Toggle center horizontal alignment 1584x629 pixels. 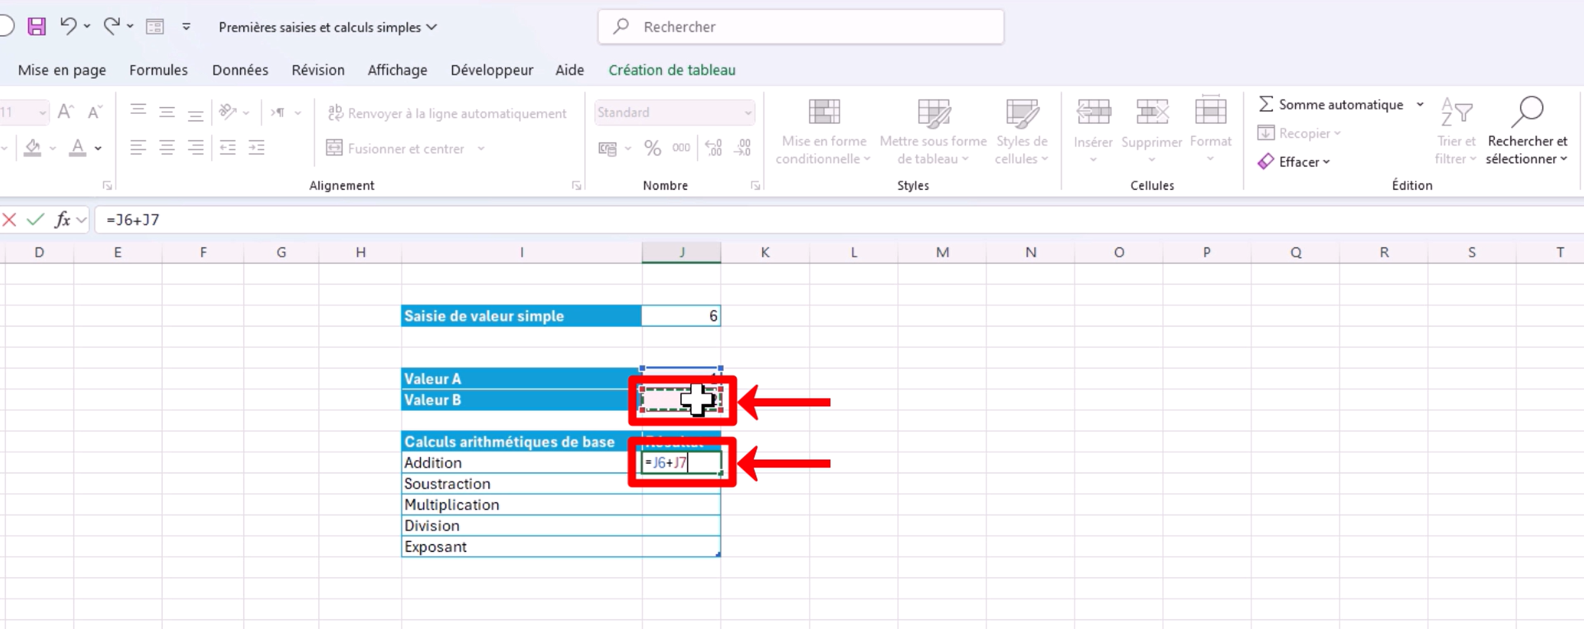coord(167,148)
